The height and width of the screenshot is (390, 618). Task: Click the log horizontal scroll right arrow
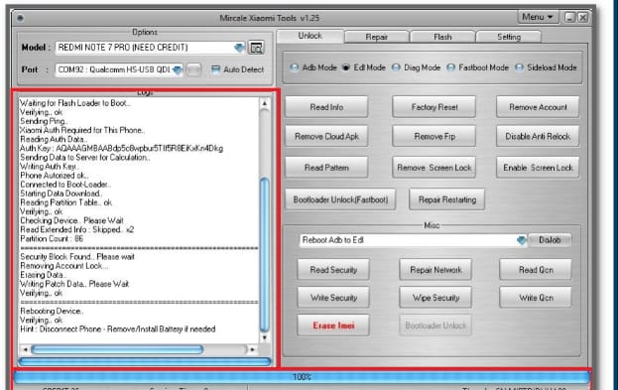coord(252,349)
